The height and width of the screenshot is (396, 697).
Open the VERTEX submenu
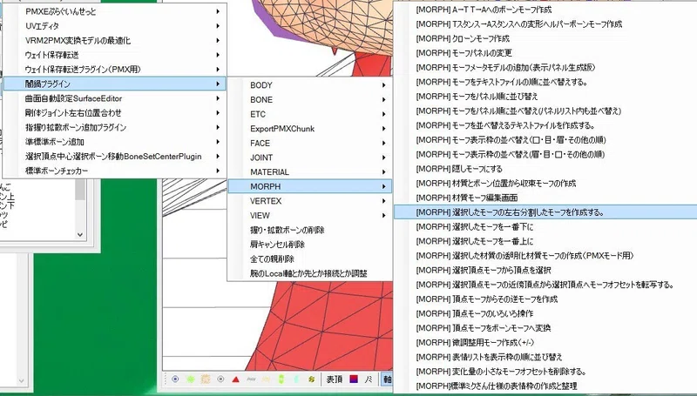pyautogui.click(x=310, y=201)
